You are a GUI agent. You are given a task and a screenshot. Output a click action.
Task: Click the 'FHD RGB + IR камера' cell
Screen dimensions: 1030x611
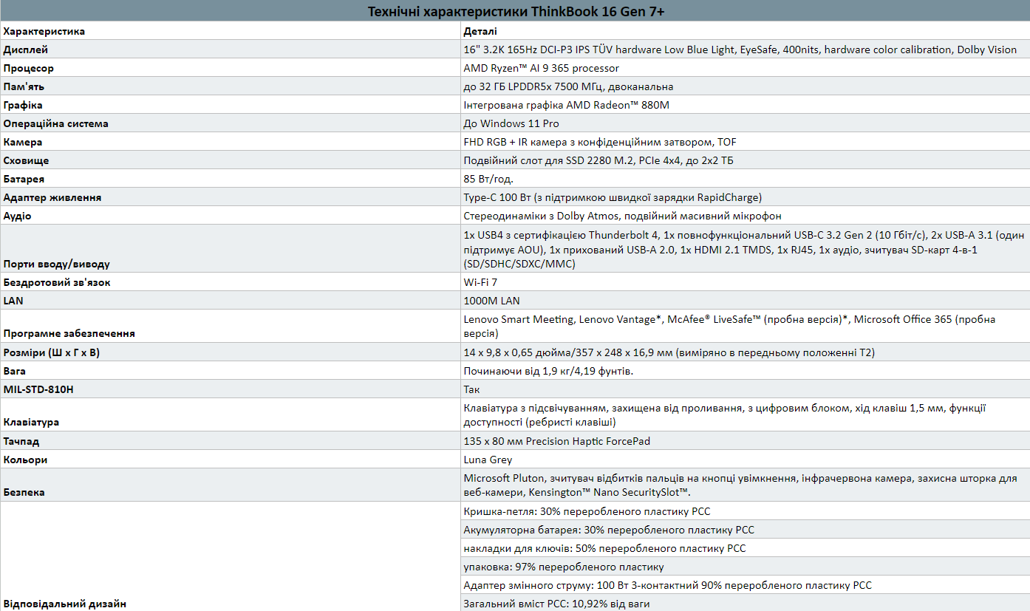coord(745,142)
